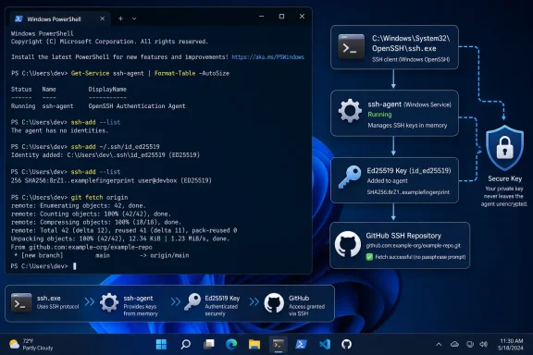Click "Manages SSH keys in memory" text
Viewport: 533px width, 355px height.
coord(407,126)
